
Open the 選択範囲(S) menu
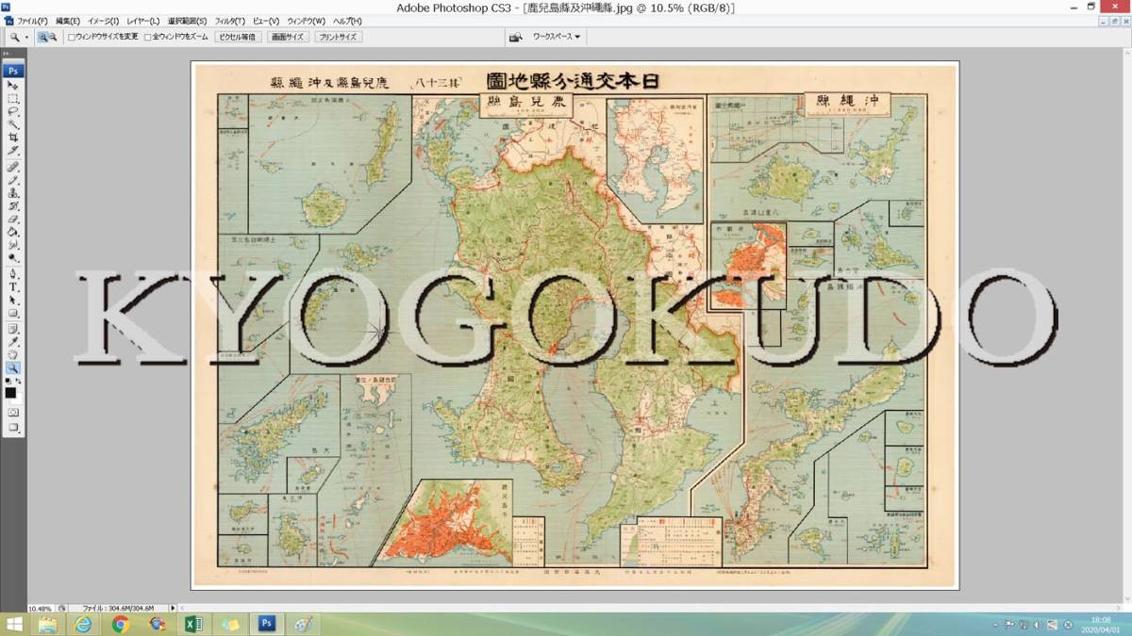click(x=188, y=21)
